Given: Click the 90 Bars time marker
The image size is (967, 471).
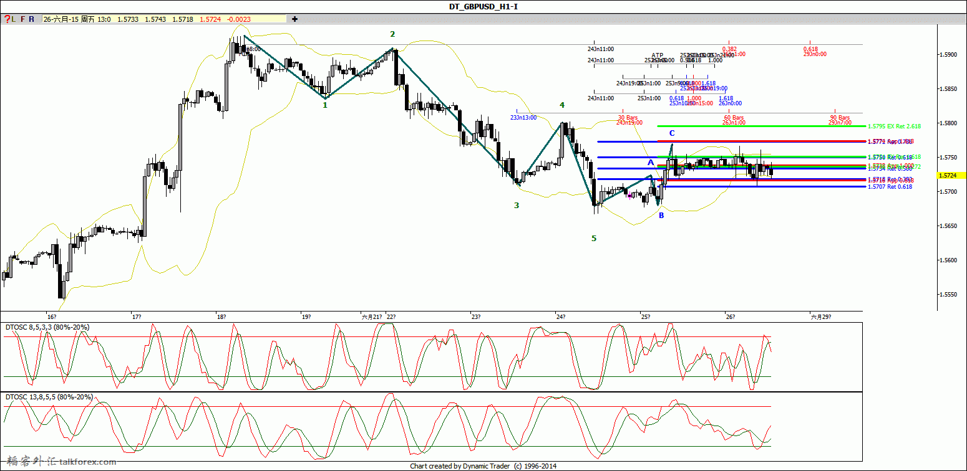Looking at the screenshot, I should click(840, 118).
